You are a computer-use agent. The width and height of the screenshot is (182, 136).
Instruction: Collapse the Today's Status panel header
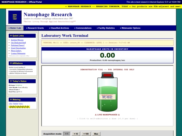[22, 81]
